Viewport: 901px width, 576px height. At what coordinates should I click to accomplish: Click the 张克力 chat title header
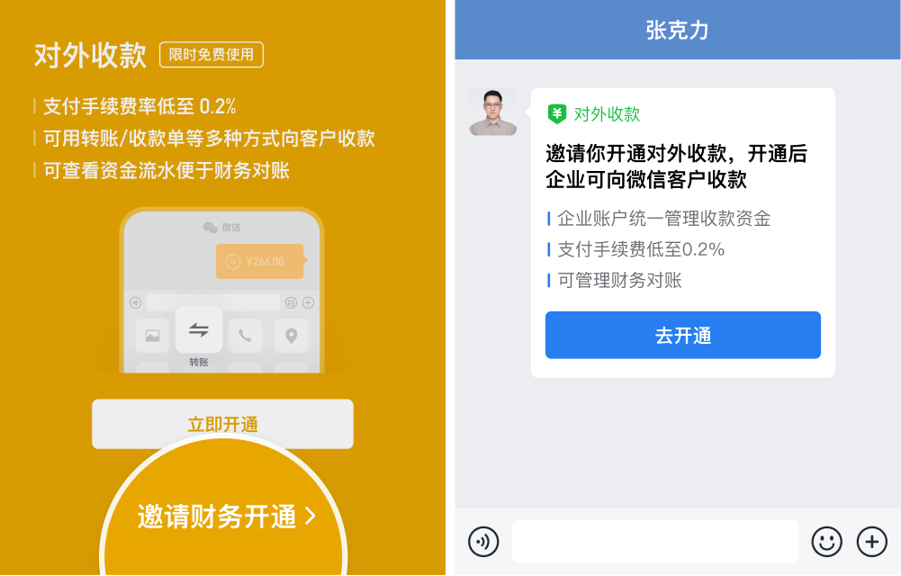point(677,31)
